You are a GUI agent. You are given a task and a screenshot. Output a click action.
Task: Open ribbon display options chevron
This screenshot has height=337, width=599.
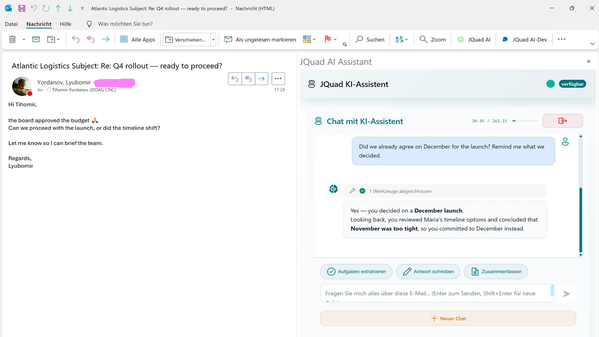(593, 44)
